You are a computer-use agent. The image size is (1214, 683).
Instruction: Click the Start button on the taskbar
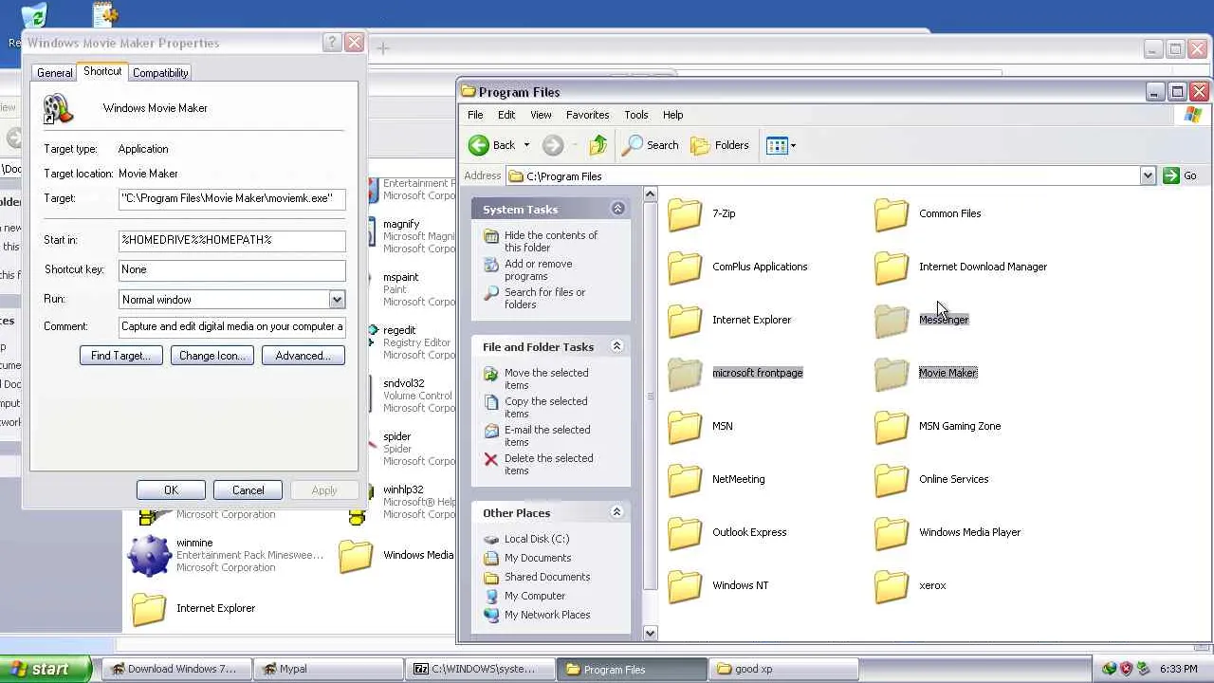pyautogui.click(x=46, y=669)
